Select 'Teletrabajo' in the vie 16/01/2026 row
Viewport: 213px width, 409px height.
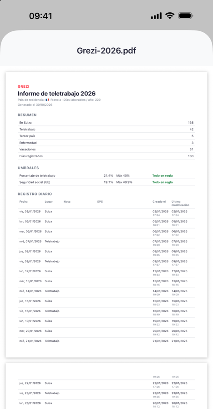coord(52,311)
